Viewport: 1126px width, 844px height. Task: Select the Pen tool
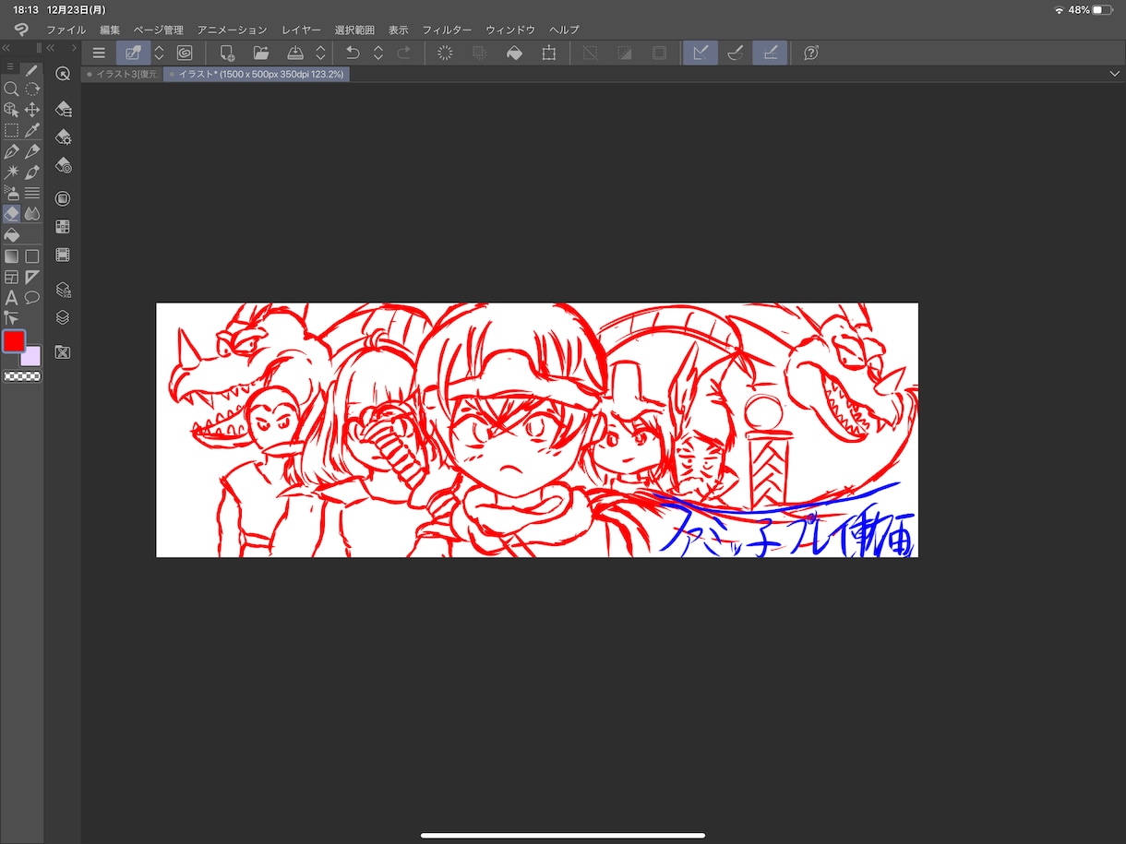[11, 151]
